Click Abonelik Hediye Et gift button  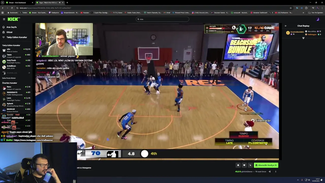[266, 165]
